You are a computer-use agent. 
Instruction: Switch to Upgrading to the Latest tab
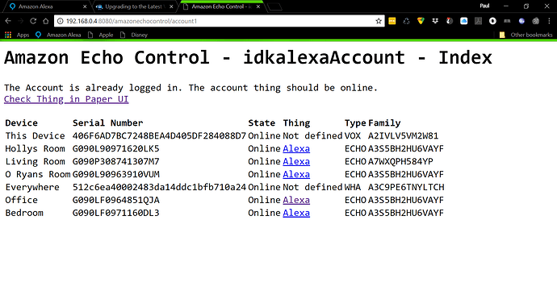tap(134, 6)
